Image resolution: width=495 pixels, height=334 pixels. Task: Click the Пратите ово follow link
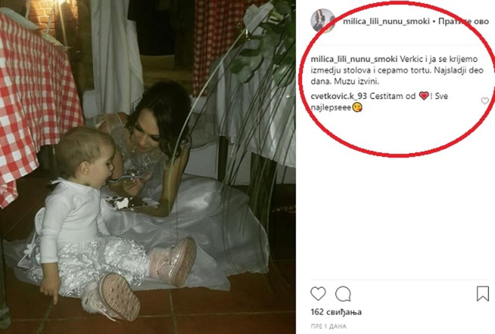click(464, 21)
